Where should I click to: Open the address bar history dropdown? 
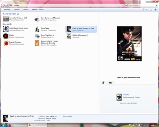(x=123, y=5)
